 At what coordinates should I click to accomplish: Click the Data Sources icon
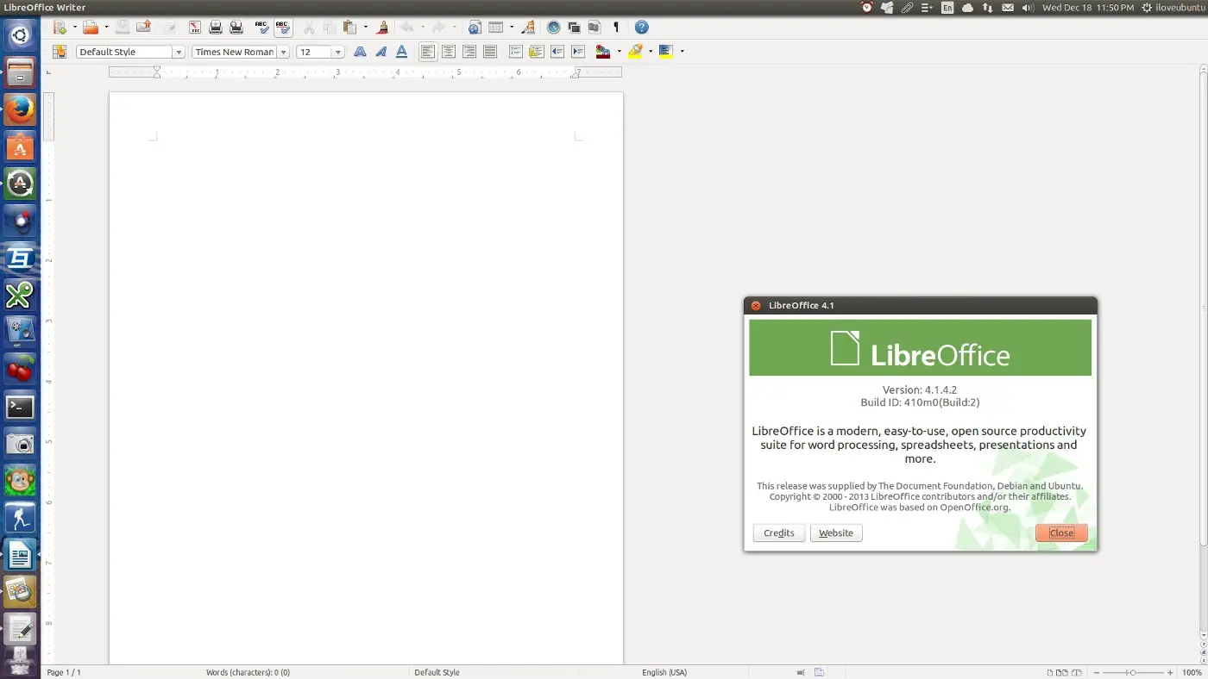click(x=595, y=28)
